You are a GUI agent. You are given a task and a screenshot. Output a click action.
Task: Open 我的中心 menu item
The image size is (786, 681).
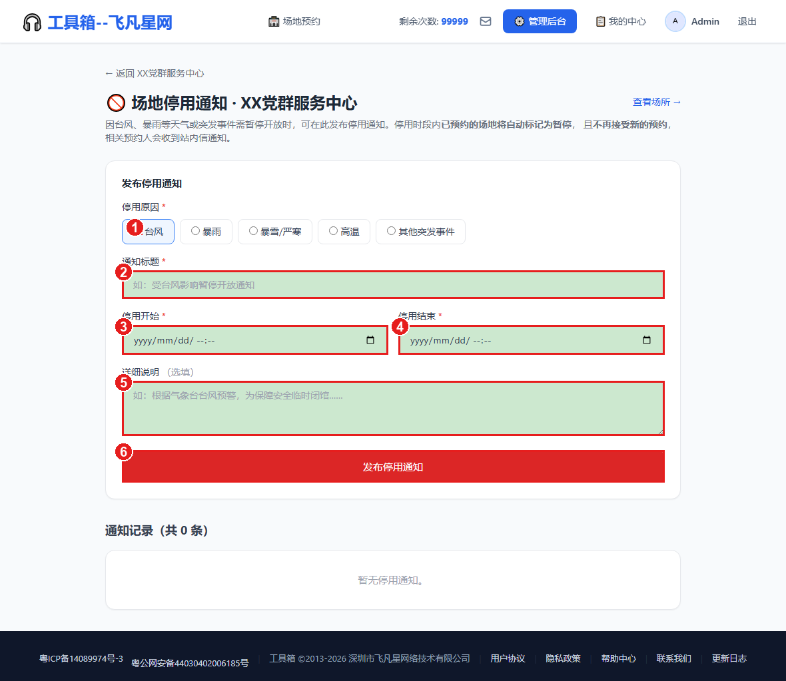621,21
